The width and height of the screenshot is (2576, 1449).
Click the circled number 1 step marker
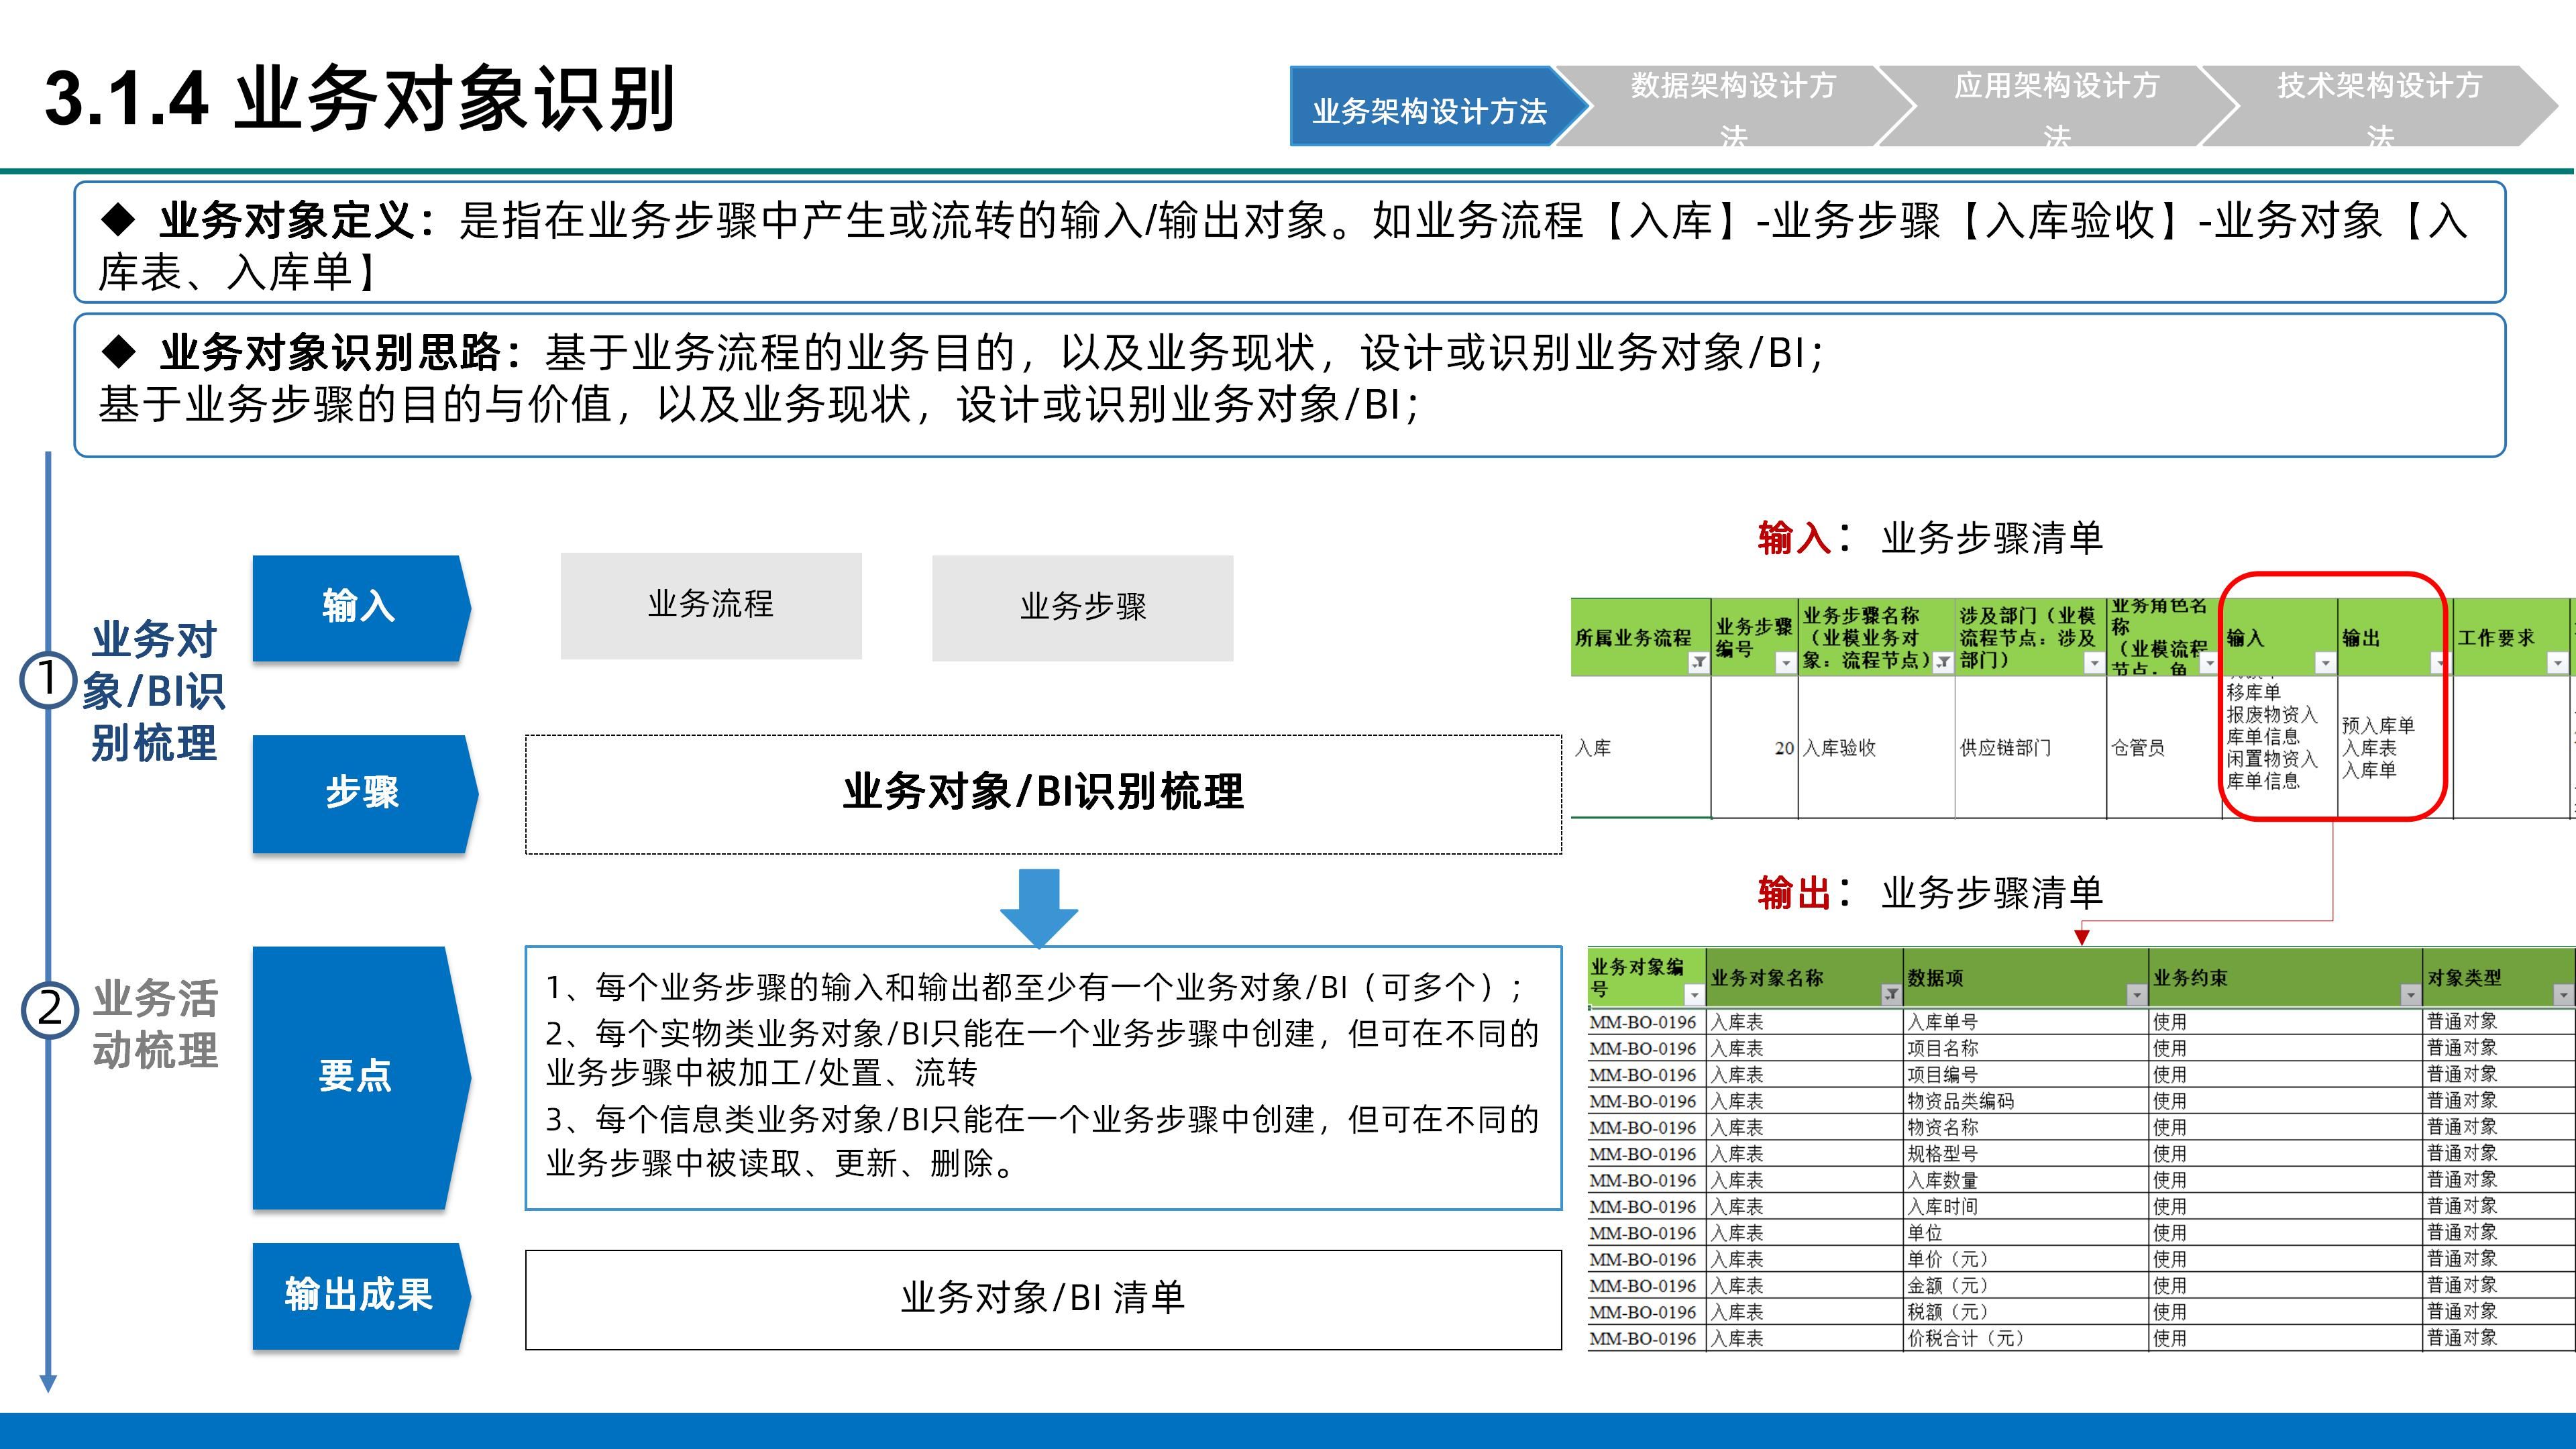click(47, 681)
